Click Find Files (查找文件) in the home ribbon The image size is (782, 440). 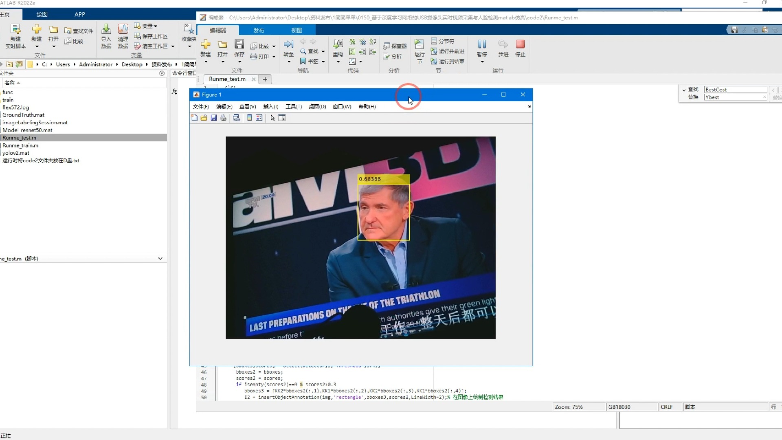tap(79, 31)
